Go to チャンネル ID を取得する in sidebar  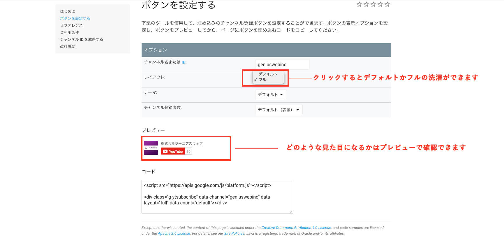[82, 39]
